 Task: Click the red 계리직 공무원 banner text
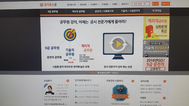87,48
